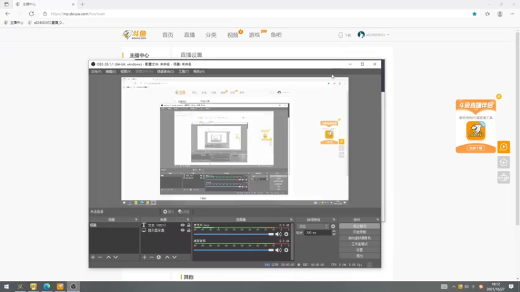Open the 场景集合(S) menu in OBS
The height and width of the screenshot is (292, 520).
(x=166, y=71)
